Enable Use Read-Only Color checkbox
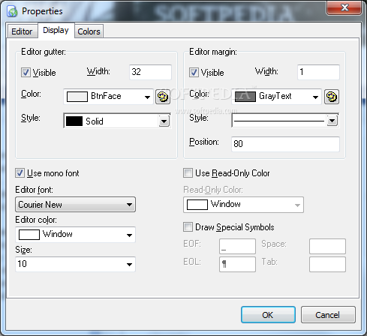367x336 pixels. pos(188,173)
